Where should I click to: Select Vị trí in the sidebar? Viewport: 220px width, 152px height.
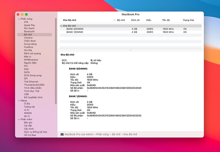pyautogui.click(x=27, y=110)
